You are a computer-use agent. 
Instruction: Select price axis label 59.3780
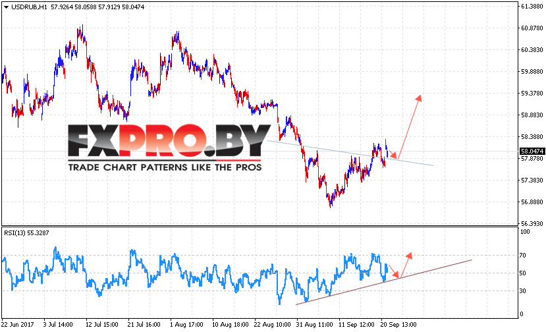[532, 94]
